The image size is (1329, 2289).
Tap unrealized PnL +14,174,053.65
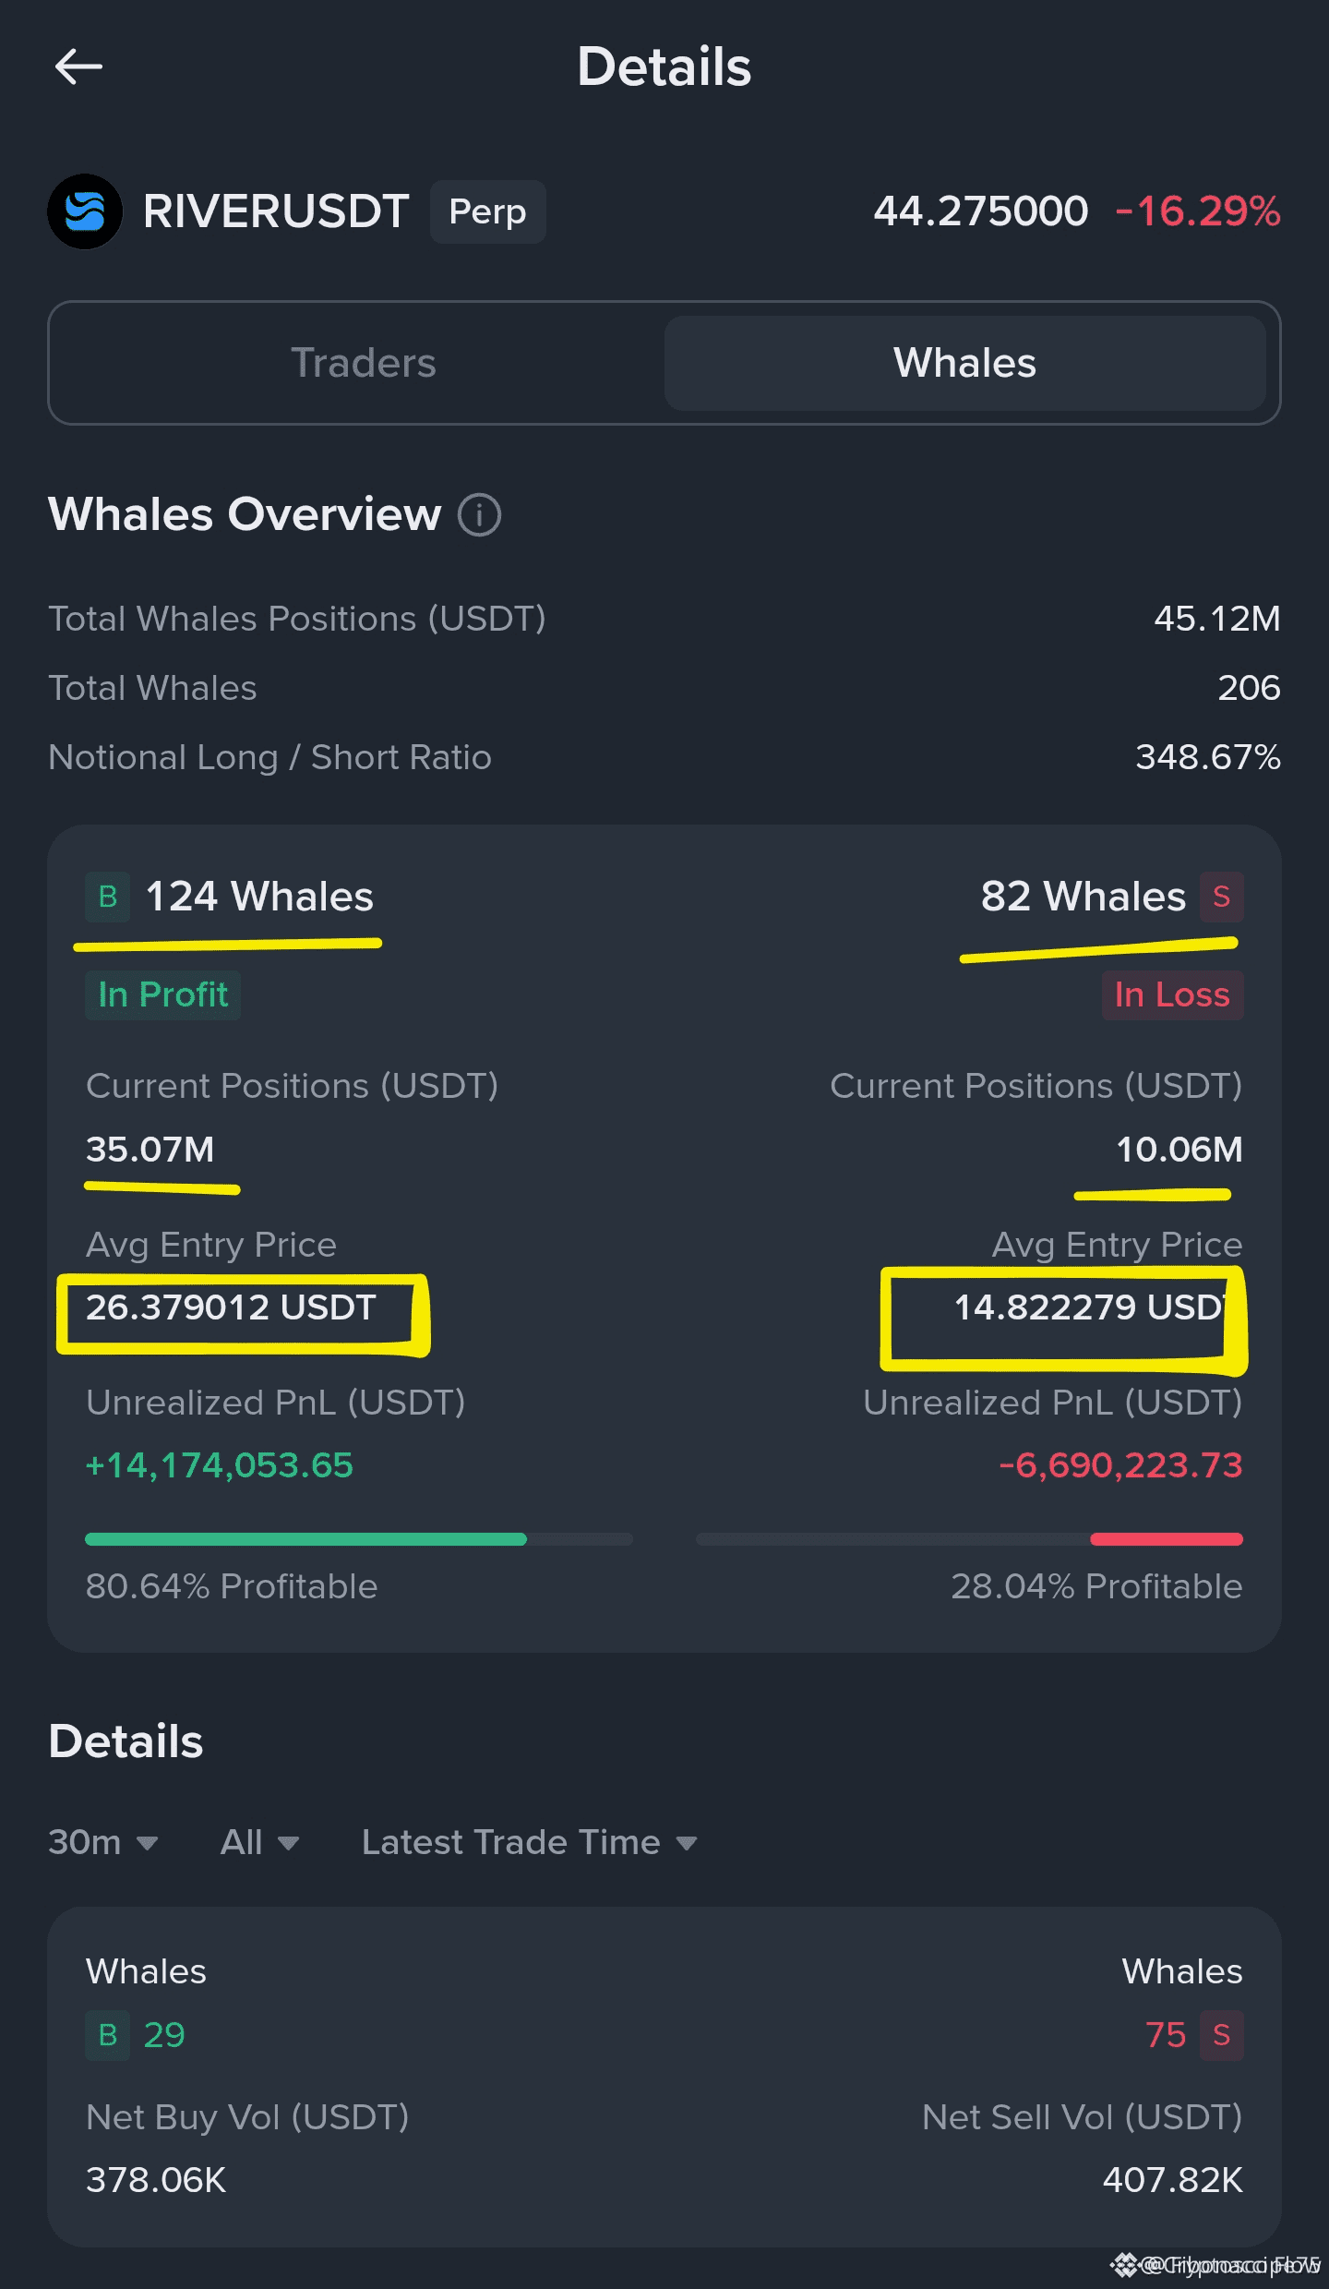[219, 1465]
